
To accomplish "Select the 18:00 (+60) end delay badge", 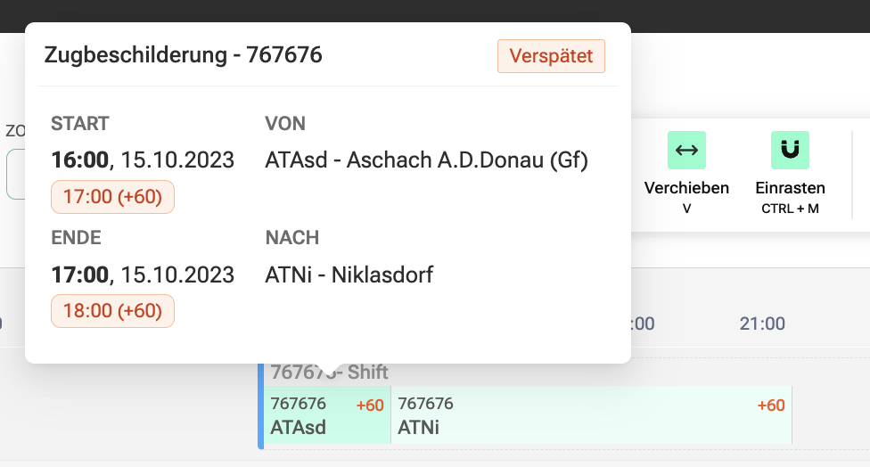I will 112,311.
